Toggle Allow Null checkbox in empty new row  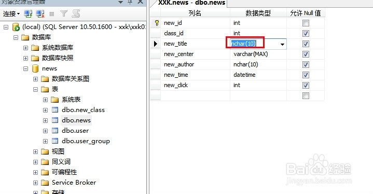pos(306,96)
